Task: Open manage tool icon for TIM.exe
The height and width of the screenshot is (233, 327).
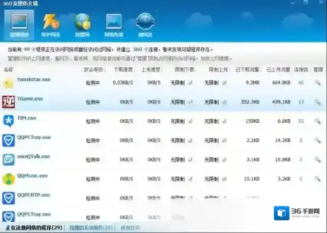Action: [318, 121]
